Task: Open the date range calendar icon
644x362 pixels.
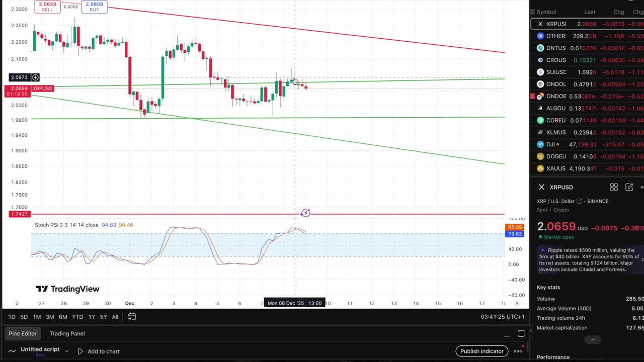Action: (132, 317)
